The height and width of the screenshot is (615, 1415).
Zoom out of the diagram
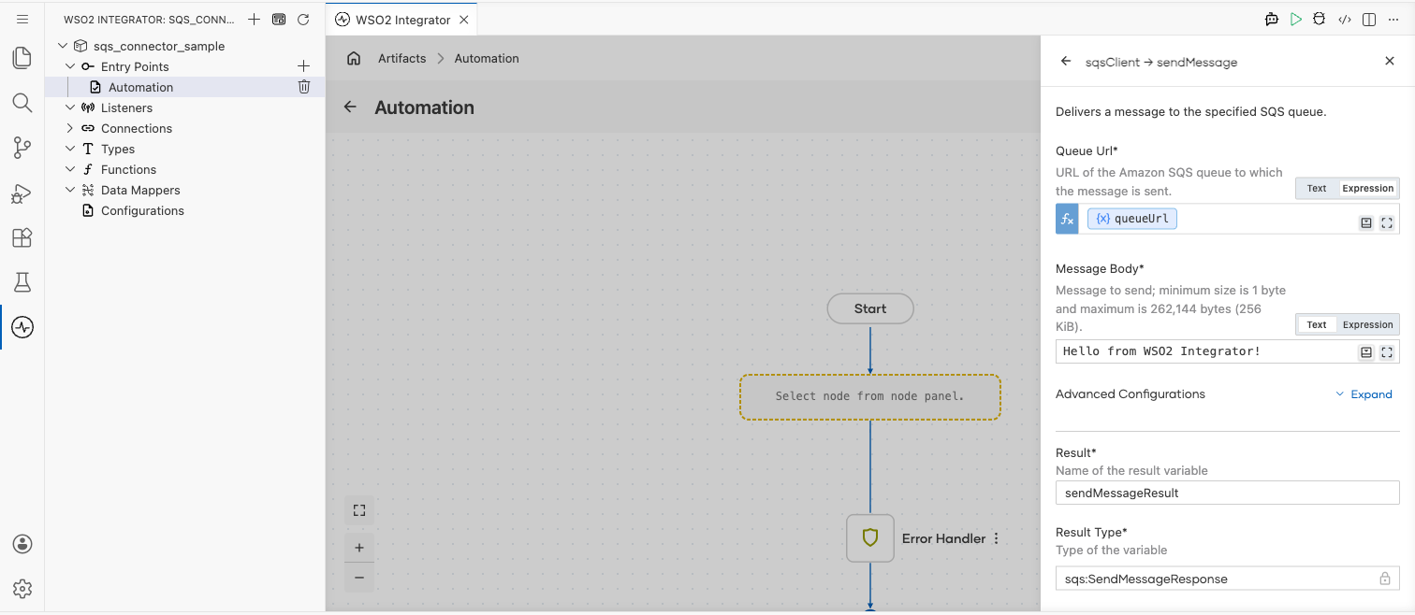click(359, 578)
